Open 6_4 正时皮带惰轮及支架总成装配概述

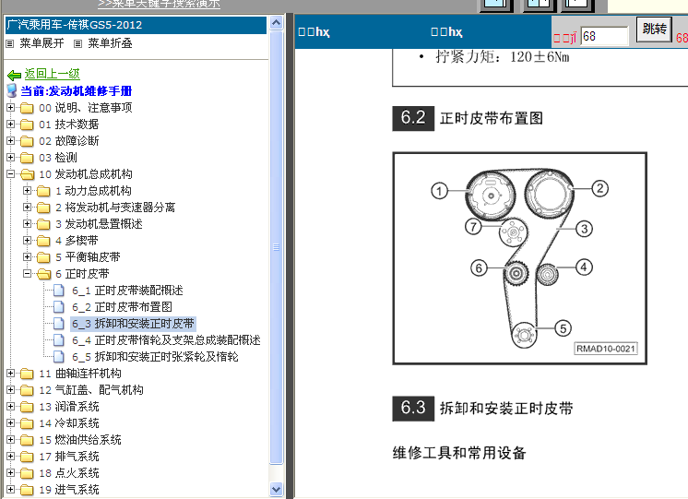pos(166,340)
